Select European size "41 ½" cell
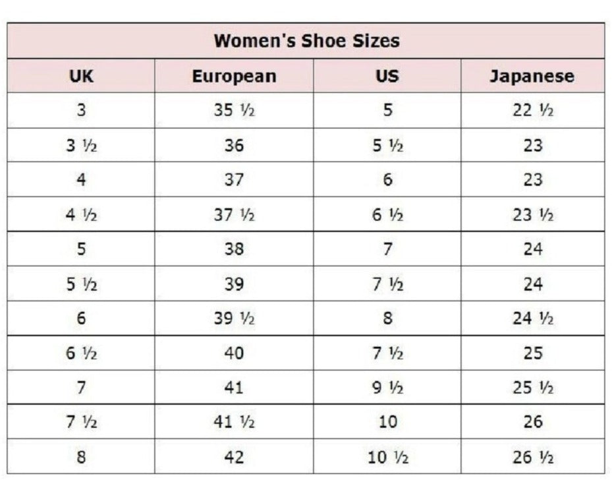 click(x=234, y=422)
